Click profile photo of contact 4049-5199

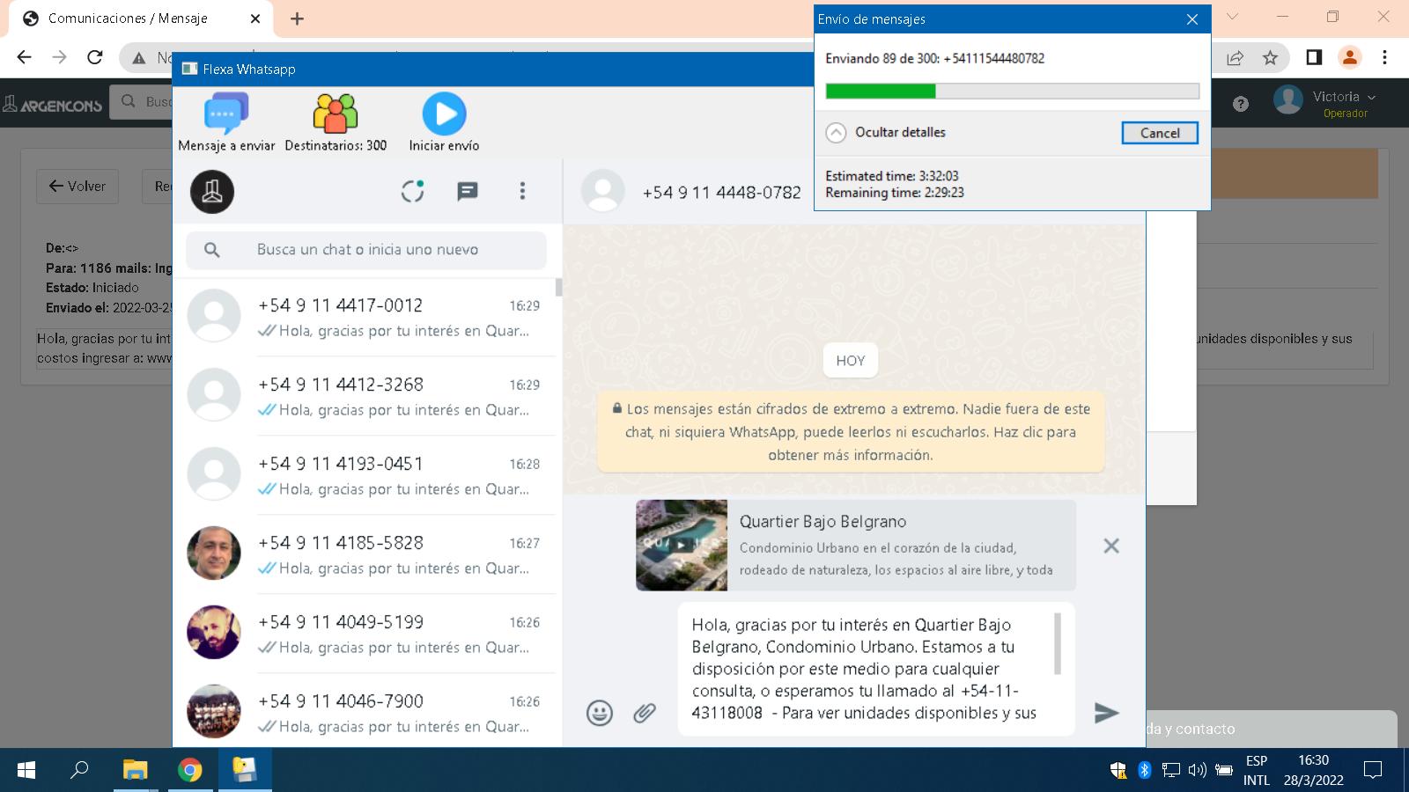214,632
